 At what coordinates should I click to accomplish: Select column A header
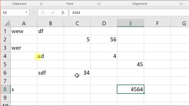click(24, 23)
